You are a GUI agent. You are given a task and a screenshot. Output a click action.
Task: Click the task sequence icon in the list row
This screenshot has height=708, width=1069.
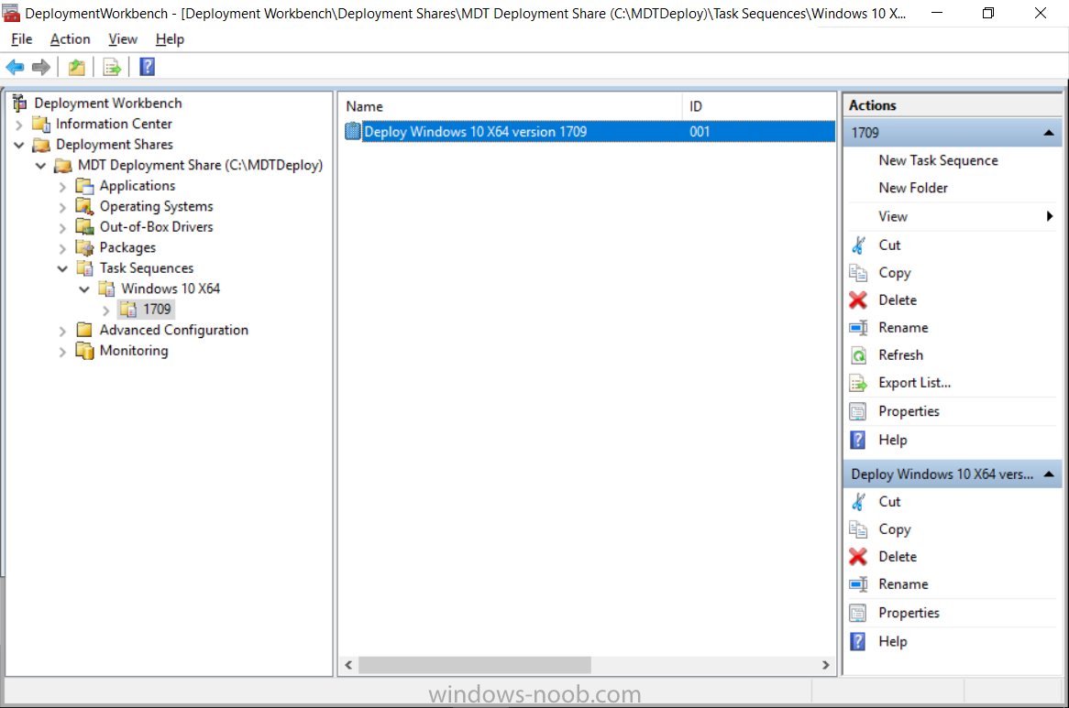tap(352, 131)
